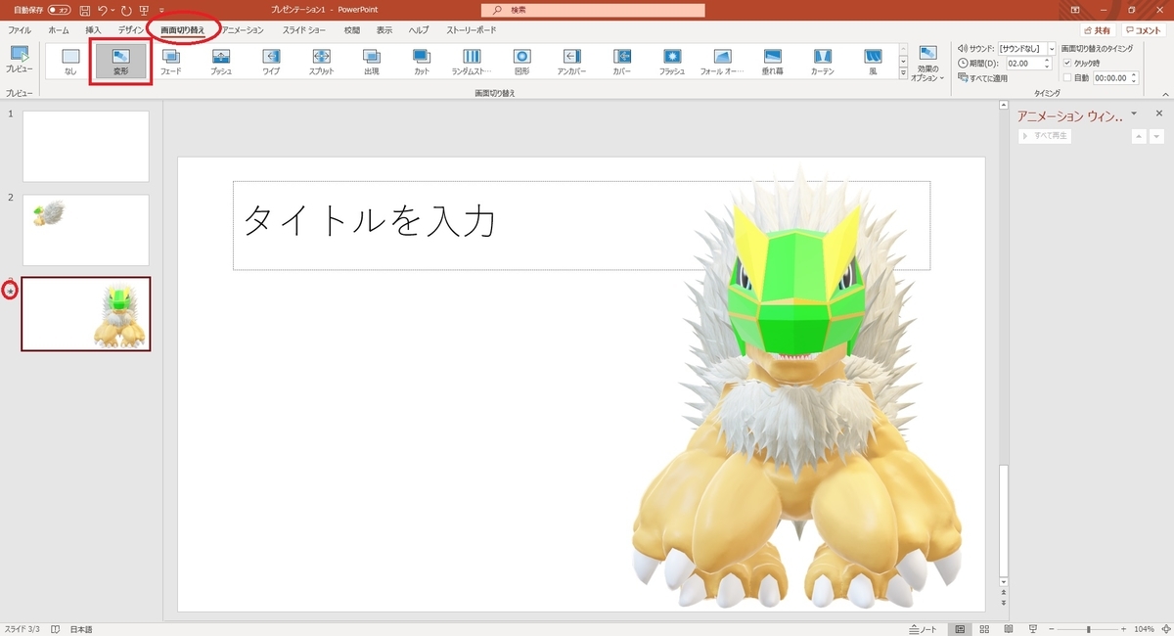Apply the スプリット split transition
Viewport: 1174px width, 636px height.
pyautogui.click(x=321, y=62)
